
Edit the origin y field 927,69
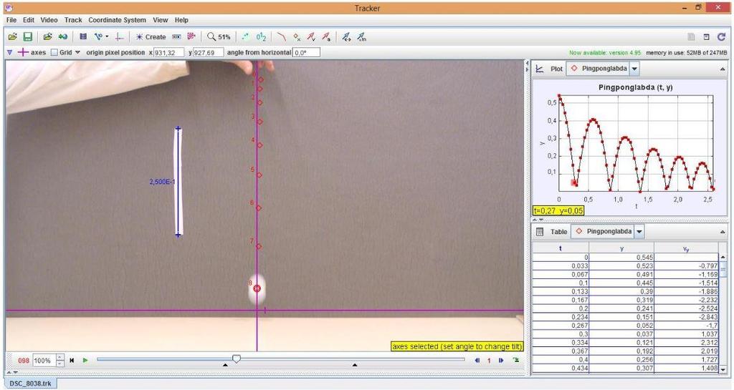[x=209, y=52]
